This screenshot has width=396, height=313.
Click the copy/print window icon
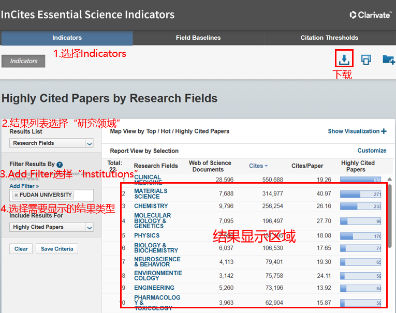pyautogui.click(x=366, y=60)
